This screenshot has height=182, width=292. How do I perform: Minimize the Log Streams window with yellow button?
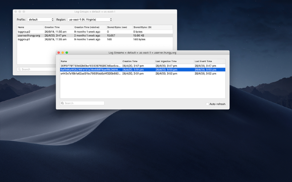click(63, 53)
